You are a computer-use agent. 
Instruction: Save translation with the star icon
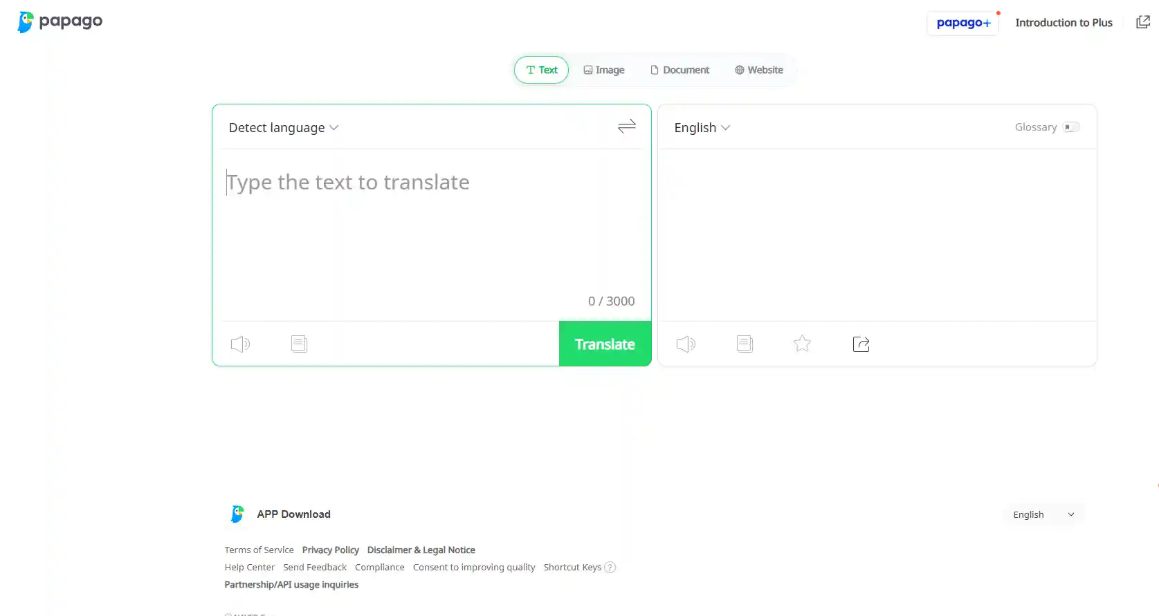[x=802, y=344]
